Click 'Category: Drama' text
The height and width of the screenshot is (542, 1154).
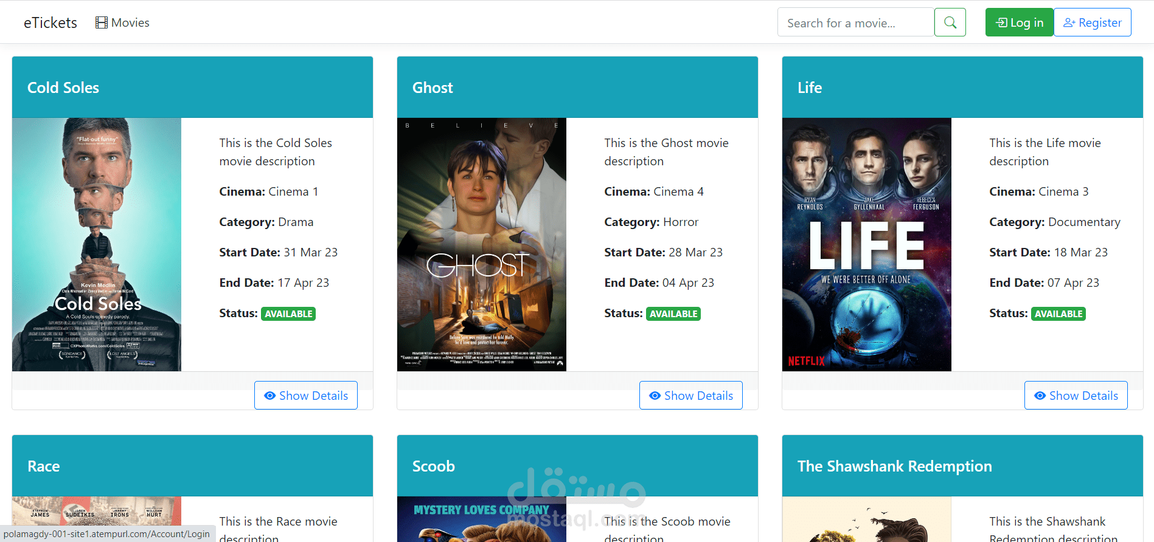click(x=266, y=222)
